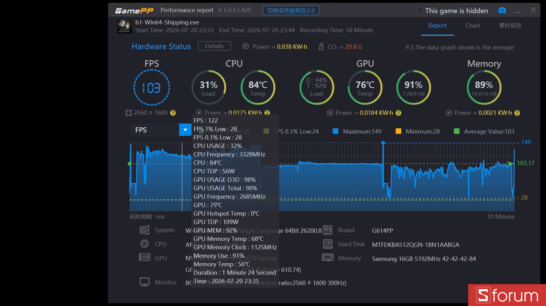Click the help icon beside resolution 2560 x 1600
Viewport: 546px width, 306px height.
(173, 113)
